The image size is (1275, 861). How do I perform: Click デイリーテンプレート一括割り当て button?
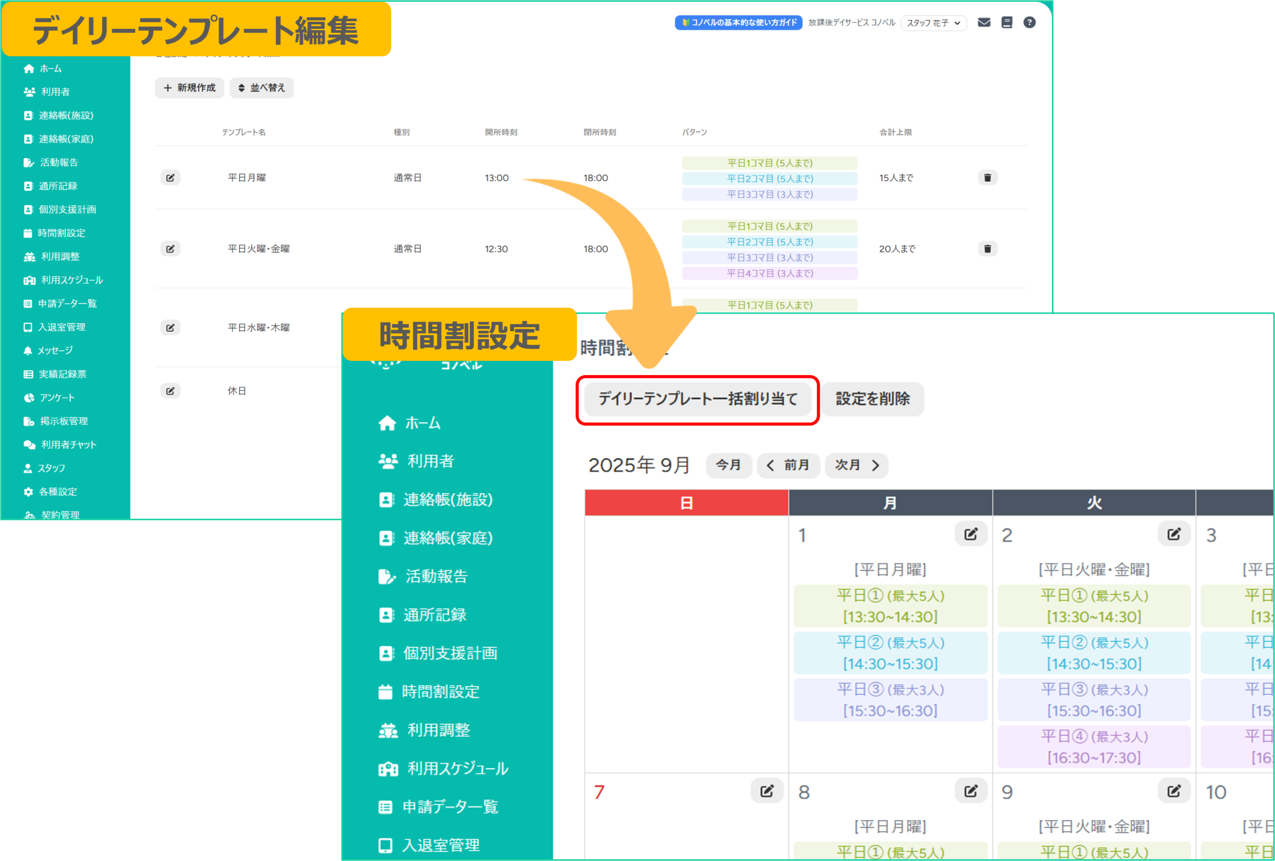point(697,399)
